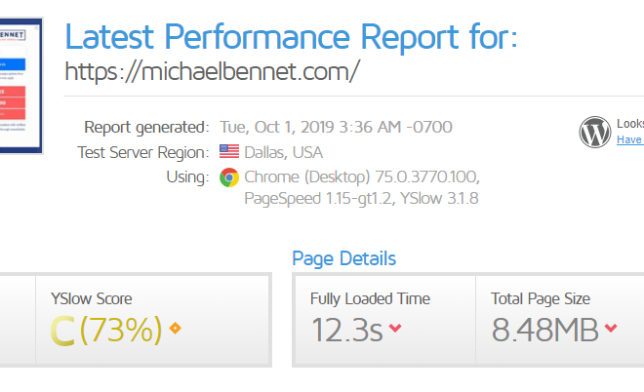This screenshot has width=644, height=392.
Task: Open the 'Have' link near WordPress logo
Action: (x=629, y=139)
